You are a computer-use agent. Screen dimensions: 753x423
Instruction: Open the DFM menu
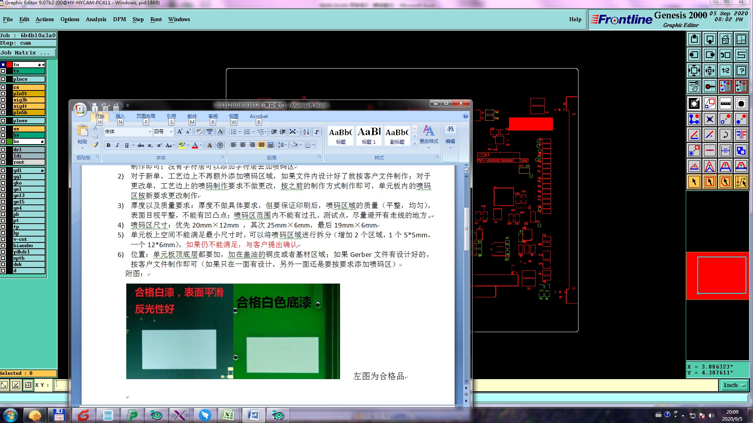pos(119,19)
